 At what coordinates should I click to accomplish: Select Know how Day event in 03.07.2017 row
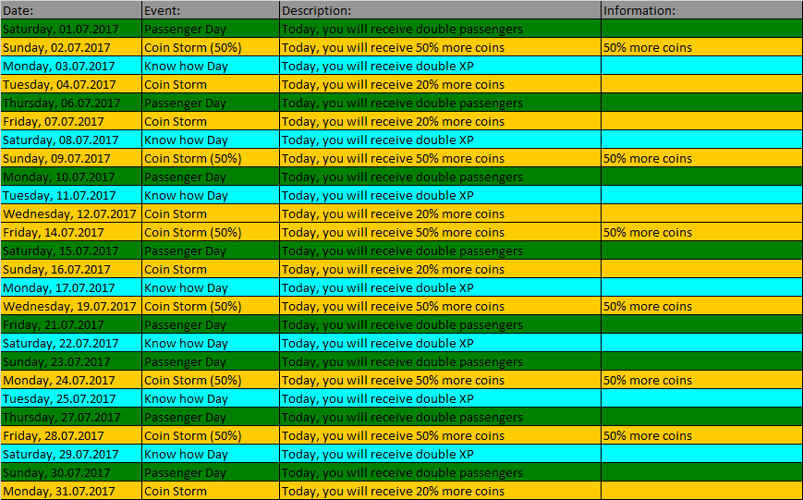(211, 67)
